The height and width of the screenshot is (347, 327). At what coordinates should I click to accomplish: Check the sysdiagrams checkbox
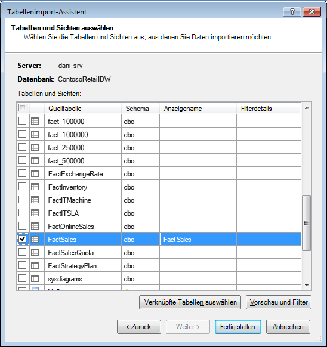pyautogui.click(x=22, y=278)
